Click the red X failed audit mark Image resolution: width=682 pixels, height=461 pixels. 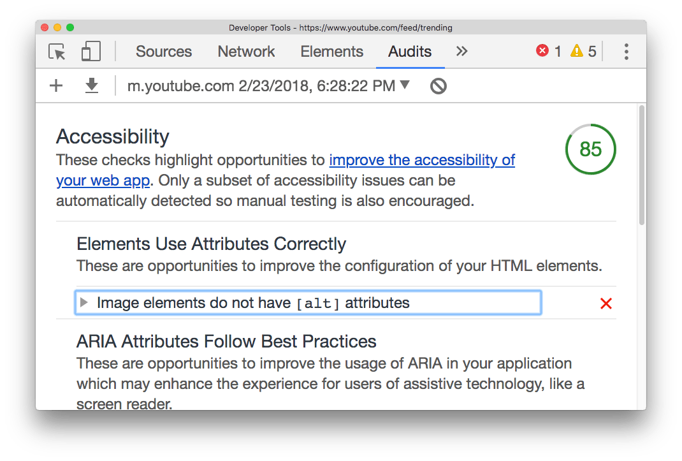(x=606, y=304)
